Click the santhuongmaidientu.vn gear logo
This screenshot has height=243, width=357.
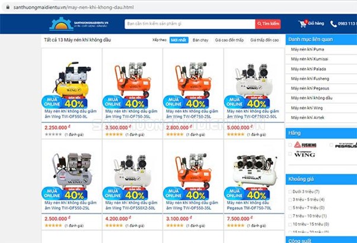(61, 24)
